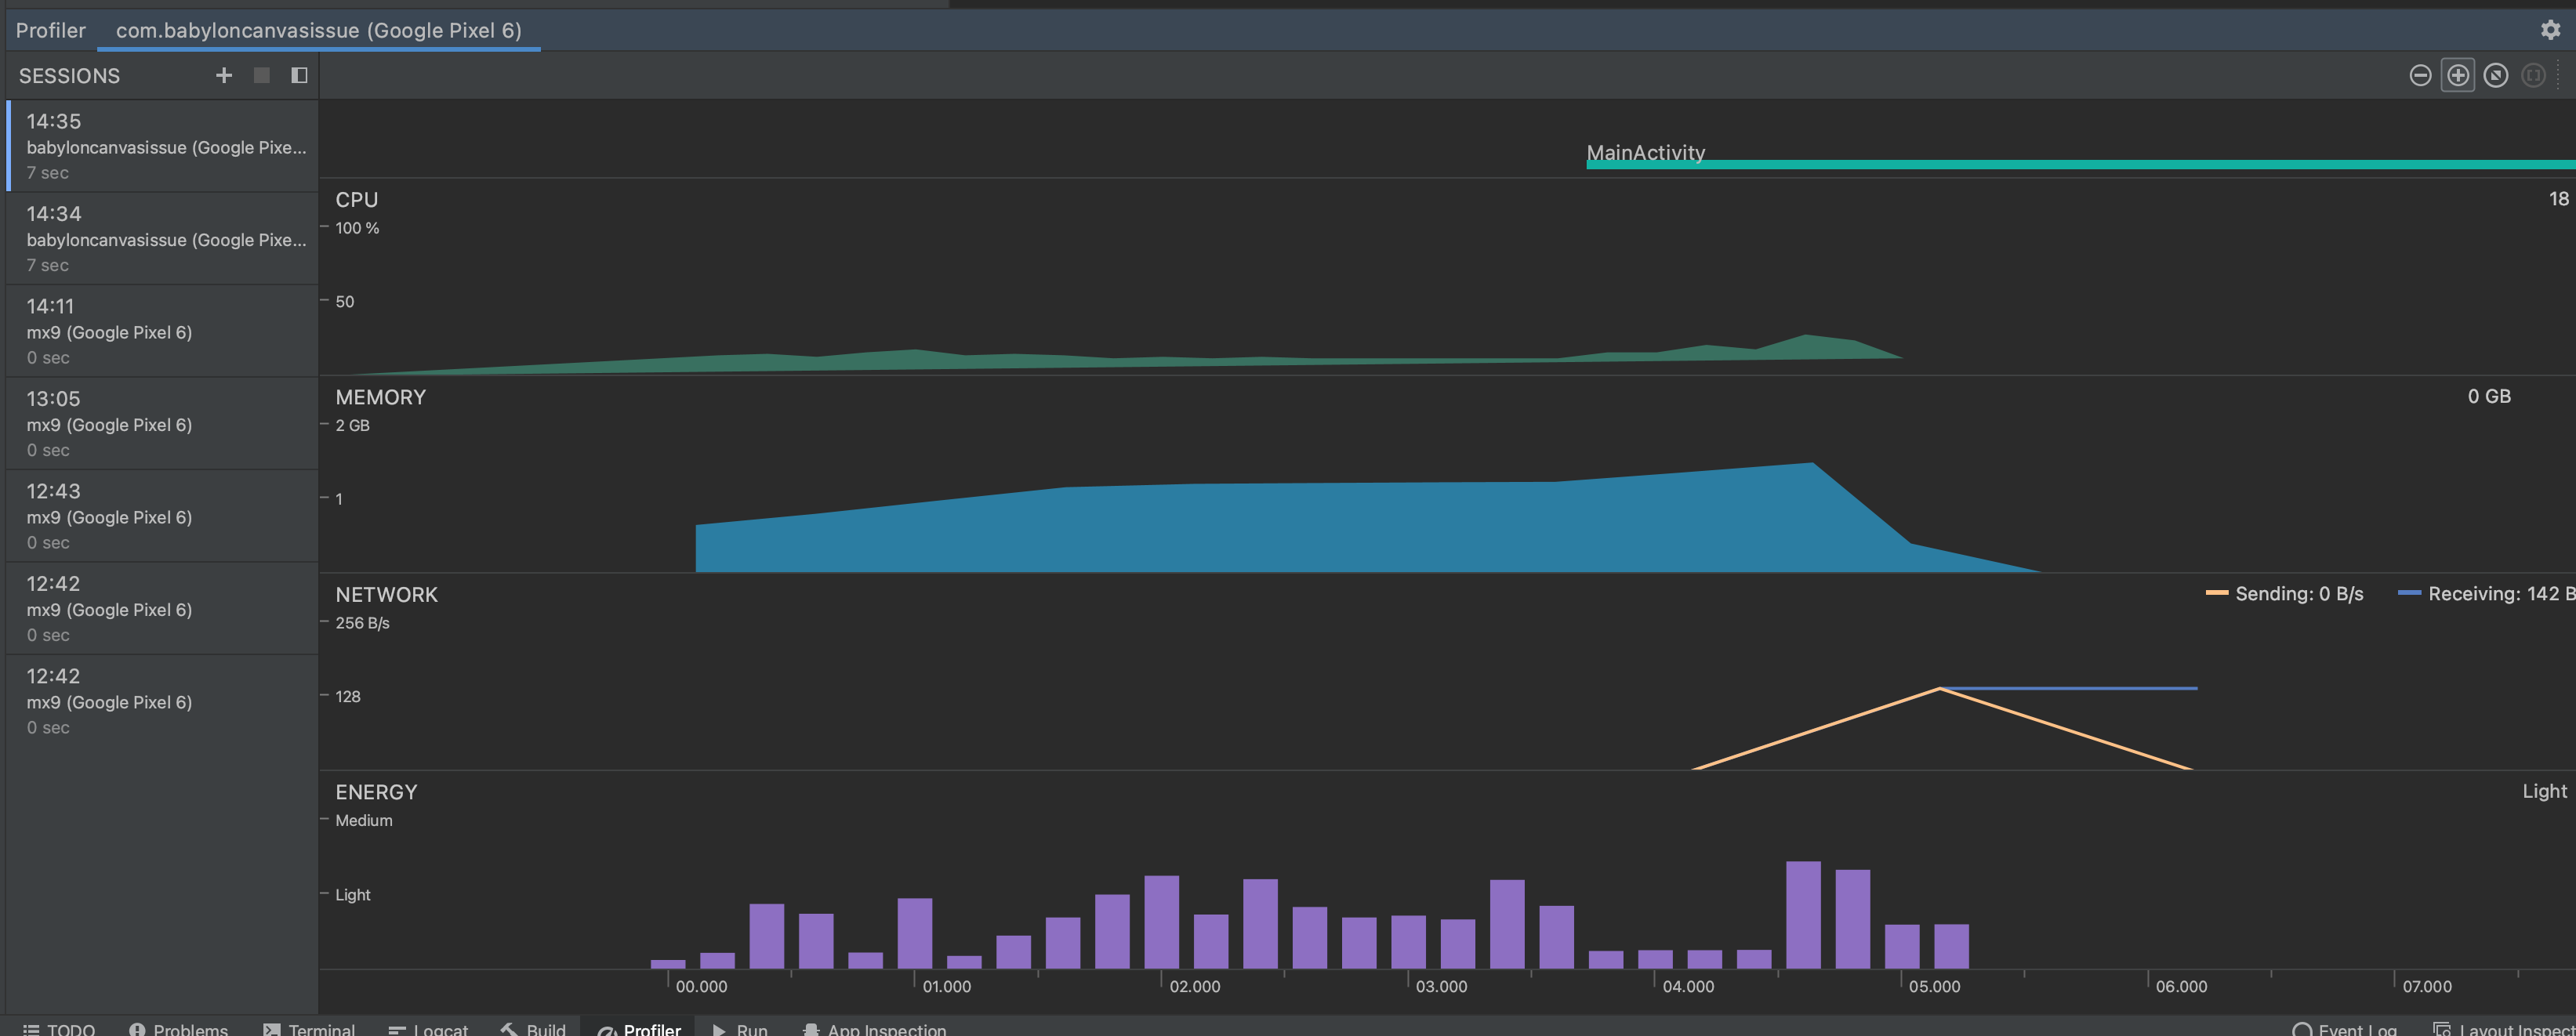
Task: Expand the CPU usage track
Action: [x=357, y=200]
